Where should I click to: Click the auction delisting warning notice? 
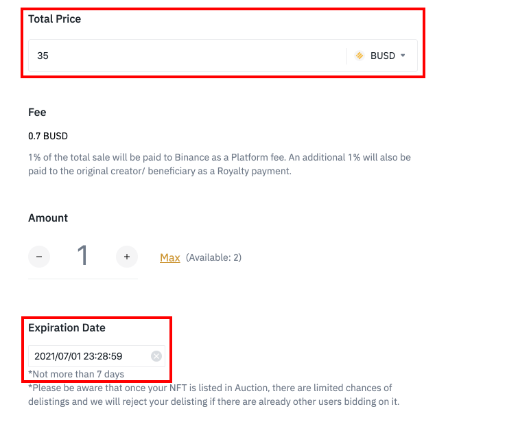click(213, 395)
